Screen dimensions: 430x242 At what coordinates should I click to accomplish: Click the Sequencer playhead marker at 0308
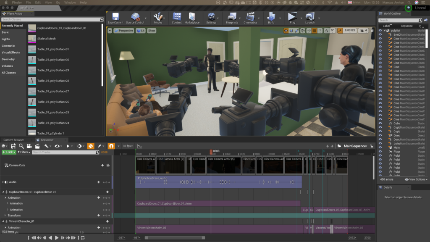click(x=211, y=151)
